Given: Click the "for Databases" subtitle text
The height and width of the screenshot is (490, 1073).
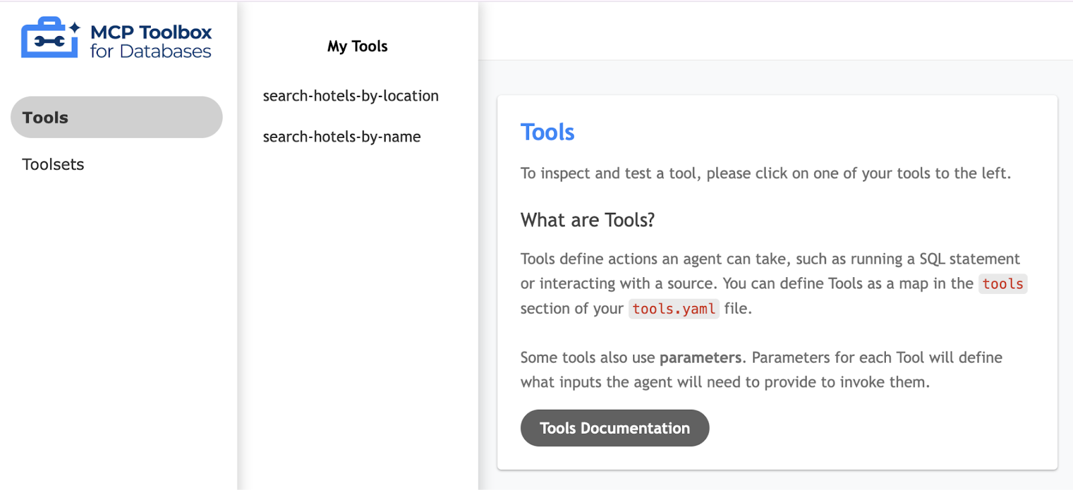Looking at the screenshot, I should point(151,52).
